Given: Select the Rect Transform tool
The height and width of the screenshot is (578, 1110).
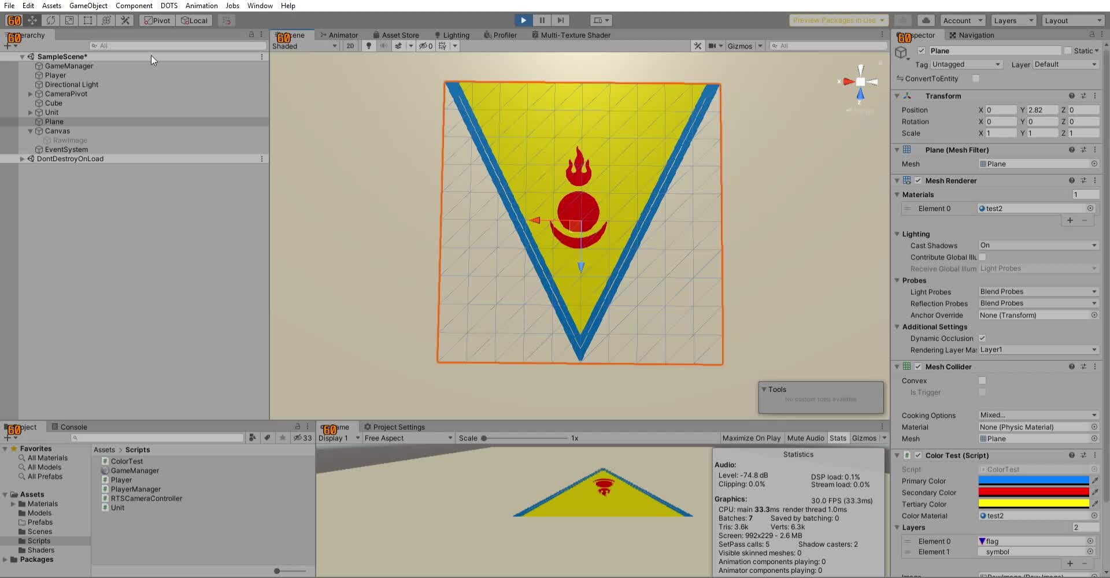Looking at the screenshot, I should 87,20.
